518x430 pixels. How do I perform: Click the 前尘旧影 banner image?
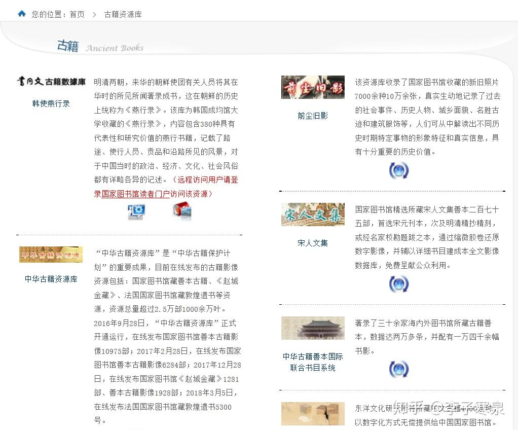(313, 87)
